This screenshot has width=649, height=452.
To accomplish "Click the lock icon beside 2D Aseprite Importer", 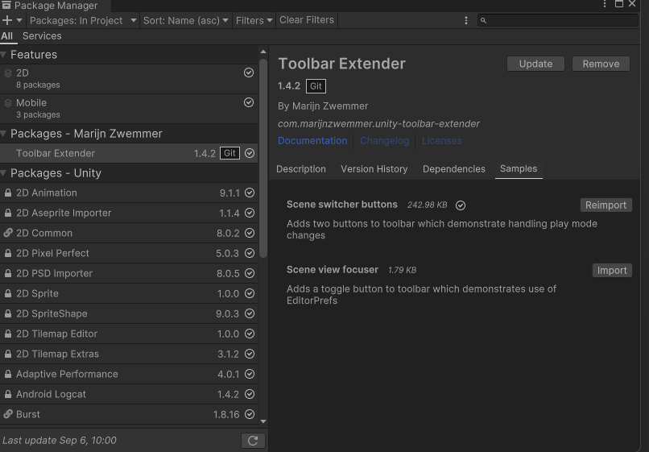I will [8, 213].
